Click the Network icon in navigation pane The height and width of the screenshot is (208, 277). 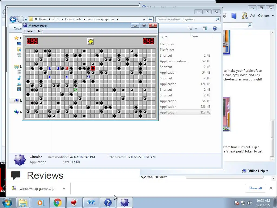pyautogui.click(x=17, y=112)
